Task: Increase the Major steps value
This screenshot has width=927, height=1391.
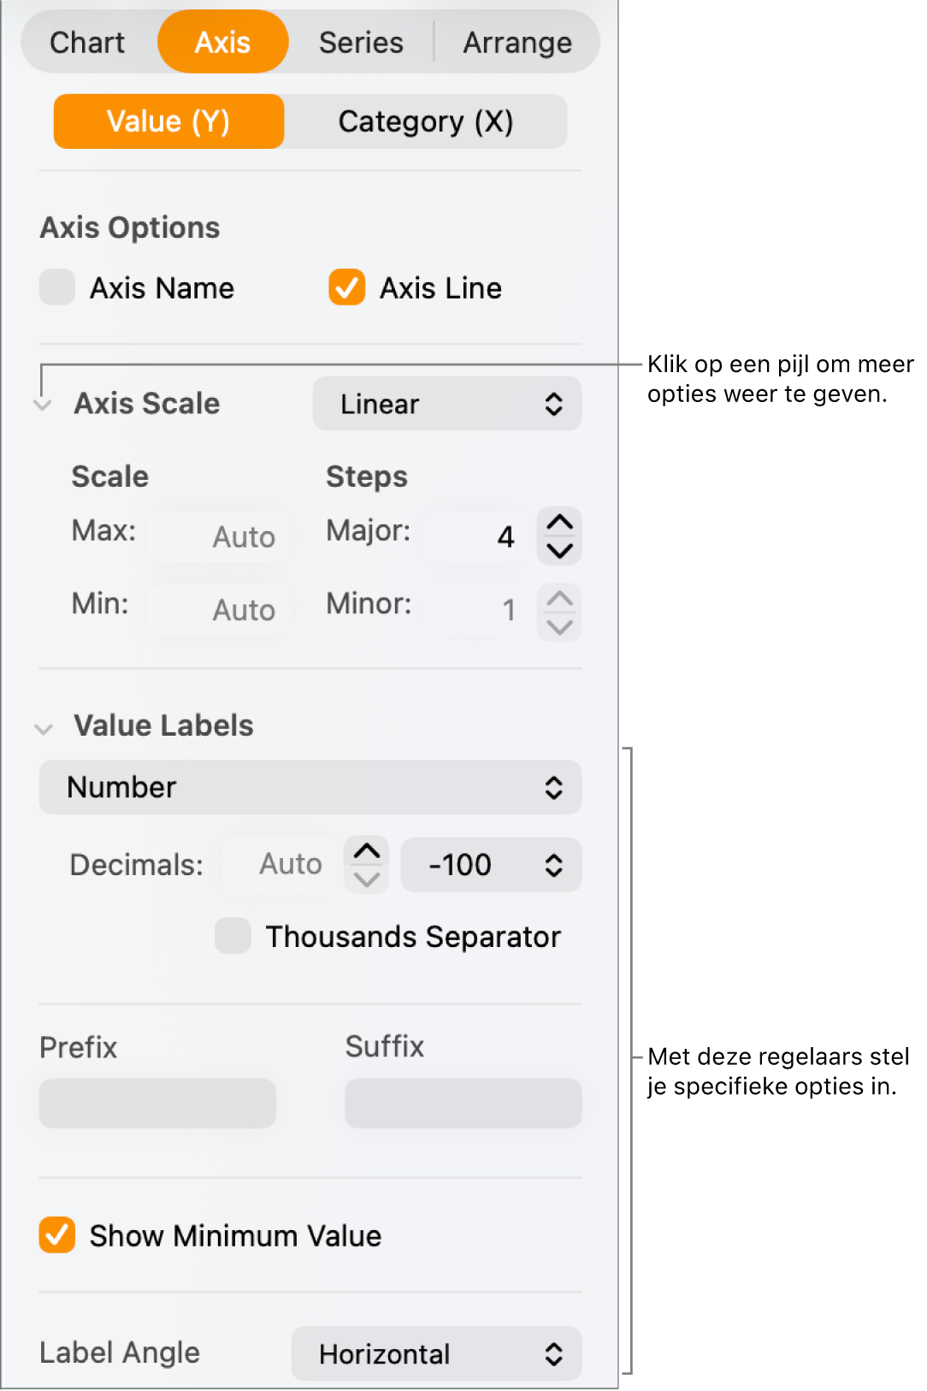Action: (x=559, y=523)
